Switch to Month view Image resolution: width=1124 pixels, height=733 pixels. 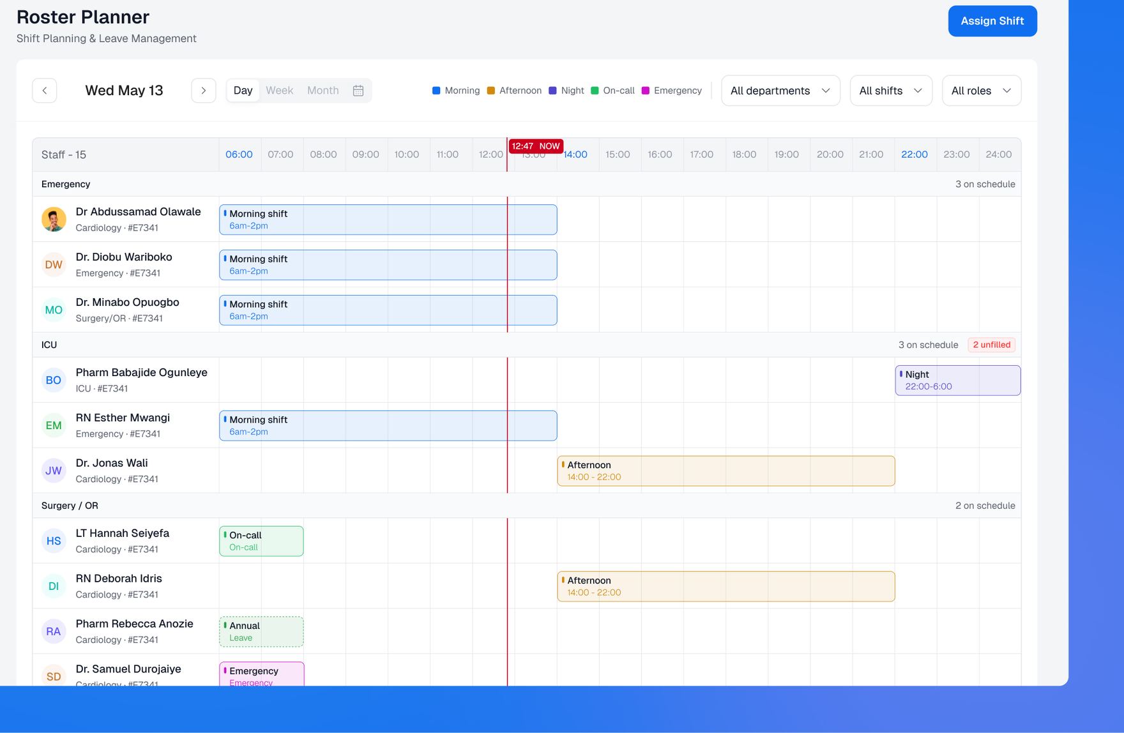[x=323, y=91]
